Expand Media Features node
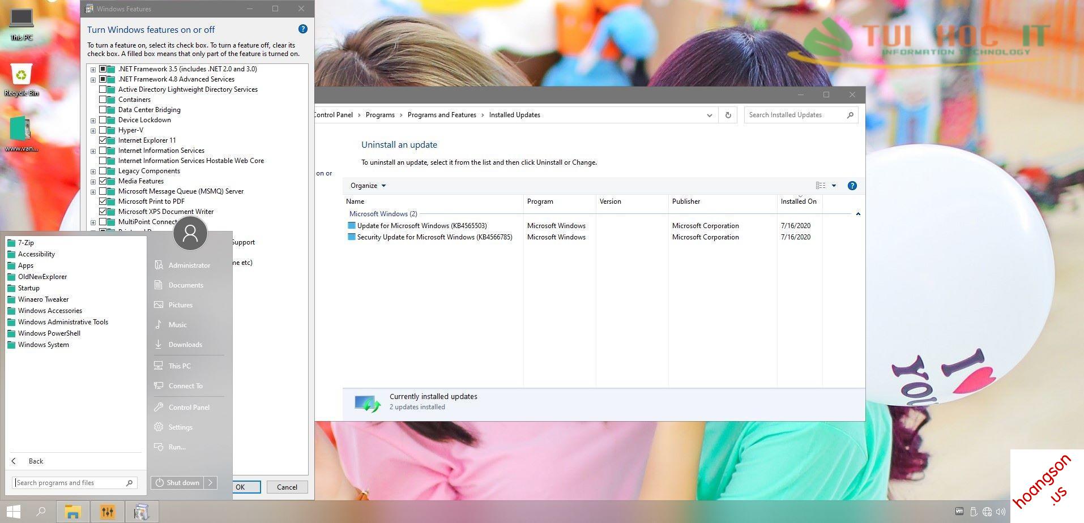 click(x=93, y=181)
